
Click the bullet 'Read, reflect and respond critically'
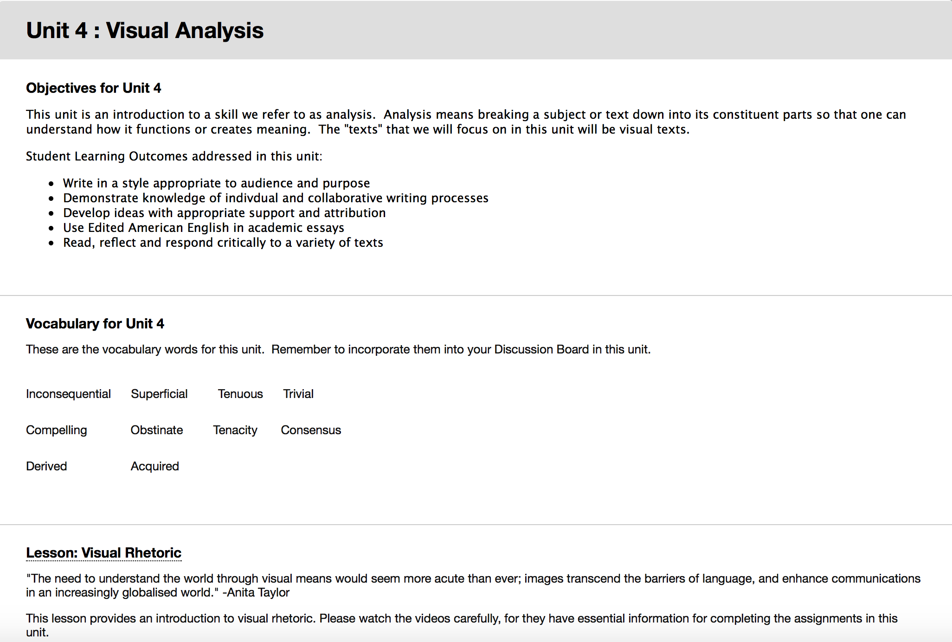coord(223,243)
